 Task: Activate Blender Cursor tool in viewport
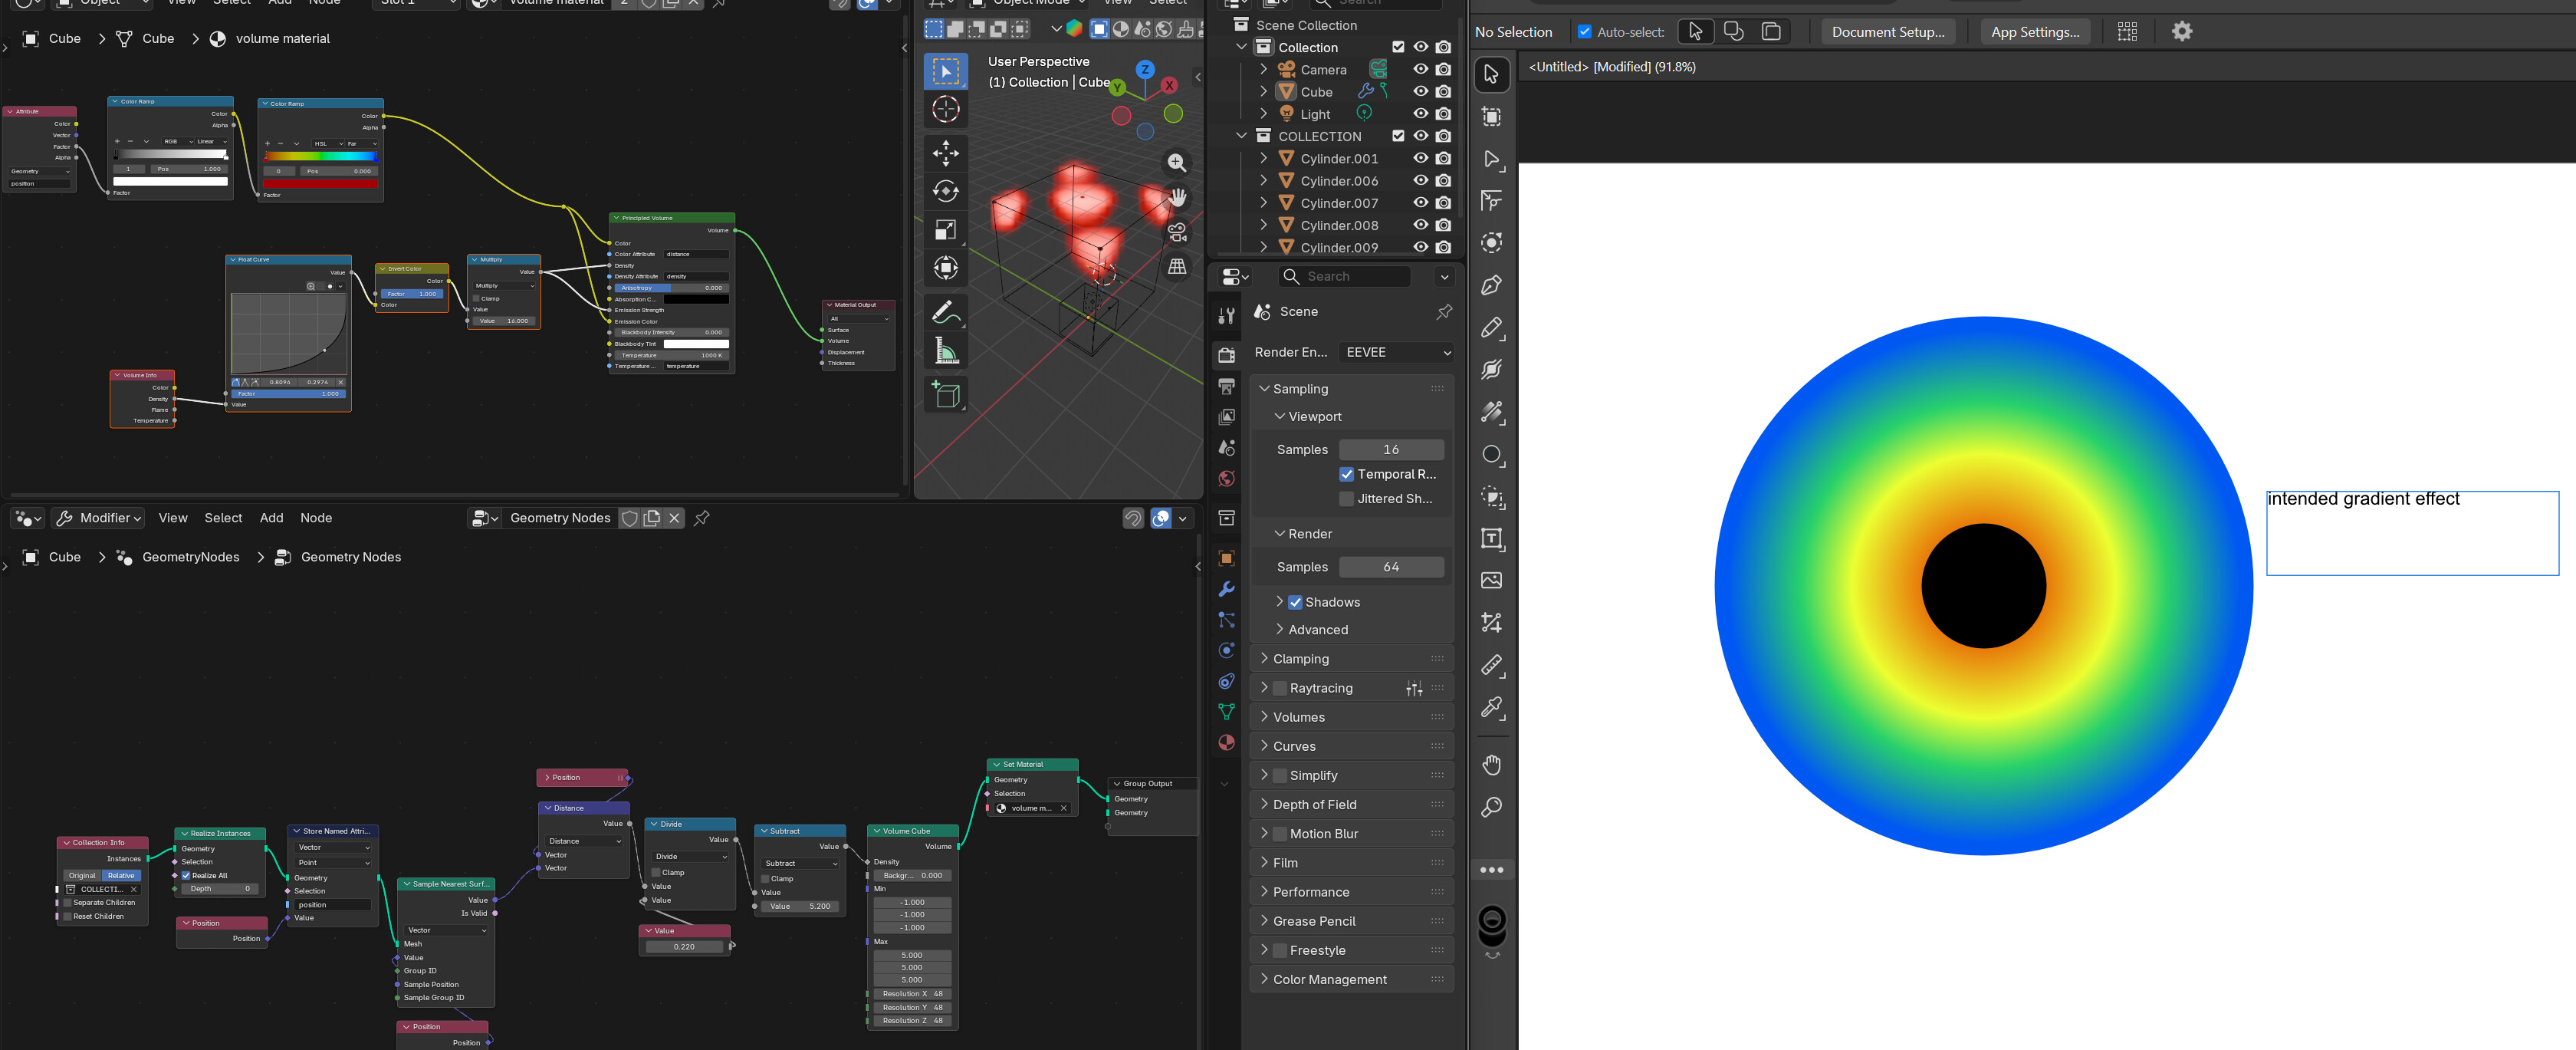tap(945, 109)
